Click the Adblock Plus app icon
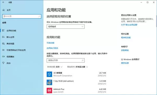This screenshot has height=95, width=157. 49,91
